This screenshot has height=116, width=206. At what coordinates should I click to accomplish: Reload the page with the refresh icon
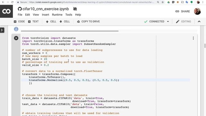tap(12, 2)
